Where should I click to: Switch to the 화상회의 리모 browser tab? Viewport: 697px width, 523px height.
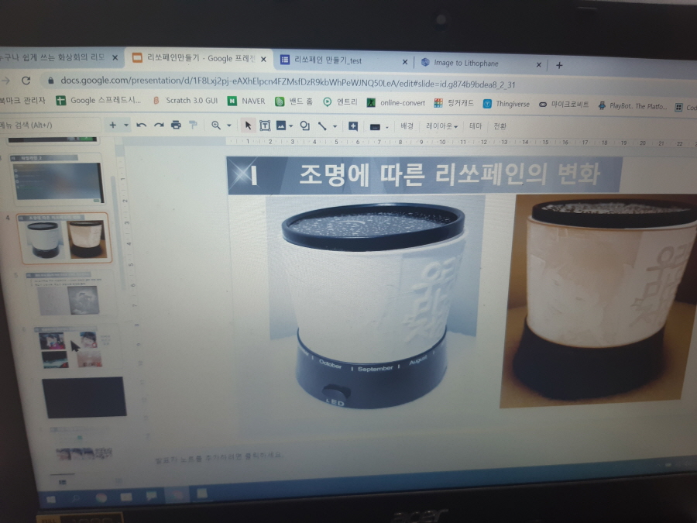tap(53, 57)
